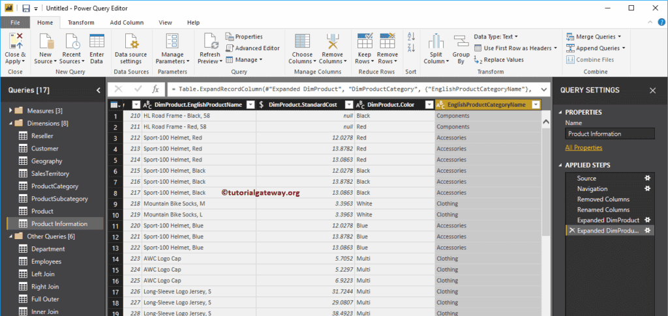Click the Group By icon
The image size is (668, 316).
point(461,42)
